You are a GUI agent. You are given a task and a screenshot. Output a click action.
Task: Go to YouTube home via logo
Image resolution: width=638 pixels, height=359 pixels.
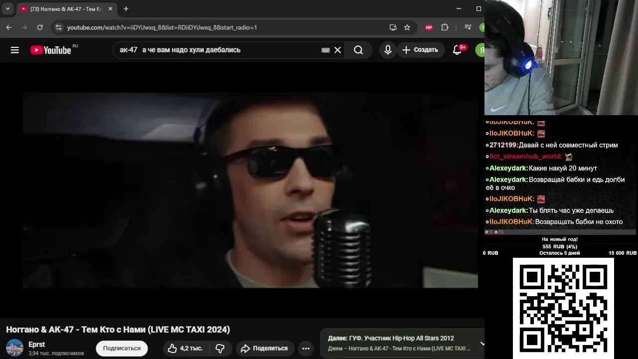click(51, 50)
